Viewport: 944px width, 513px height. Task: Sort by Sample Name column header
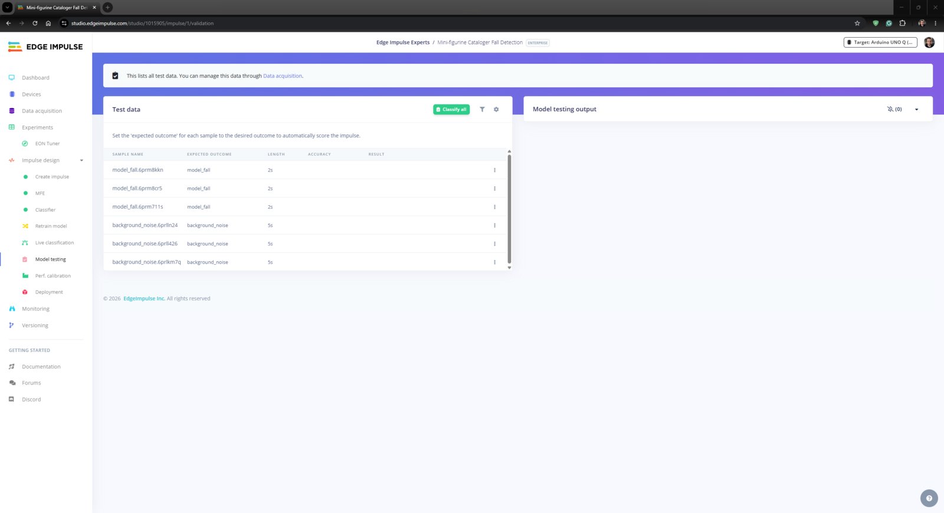point(127,154)
